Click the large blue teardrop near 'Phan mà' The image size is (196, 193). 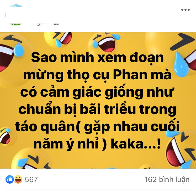(x=181, y=64)
